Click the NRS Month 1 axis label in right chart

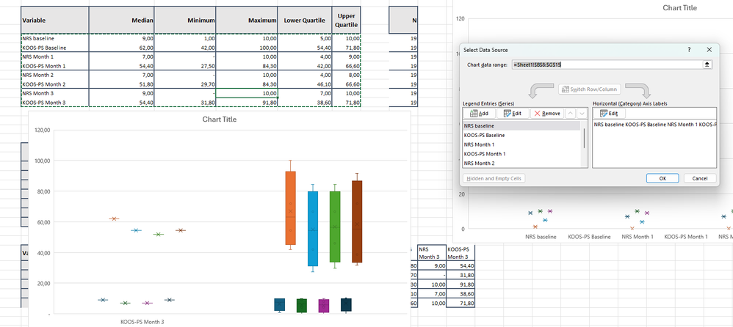pyautogui.click(x=638, y=237)
